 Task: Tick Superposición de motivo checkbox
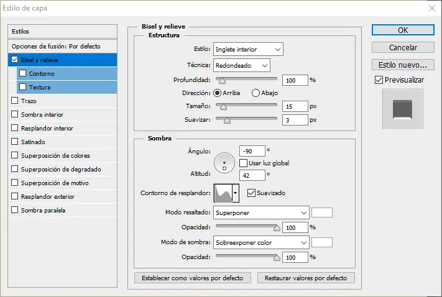[x=15, y=183]
